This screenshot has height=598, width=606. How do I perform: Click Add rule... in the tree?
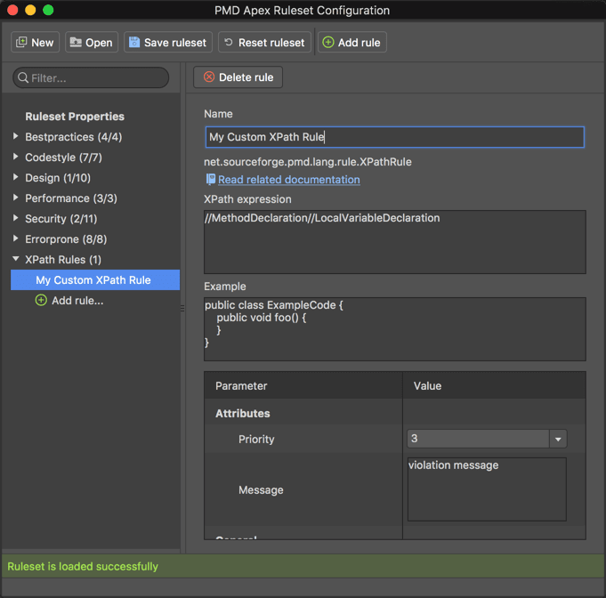[x=77, y=301]
